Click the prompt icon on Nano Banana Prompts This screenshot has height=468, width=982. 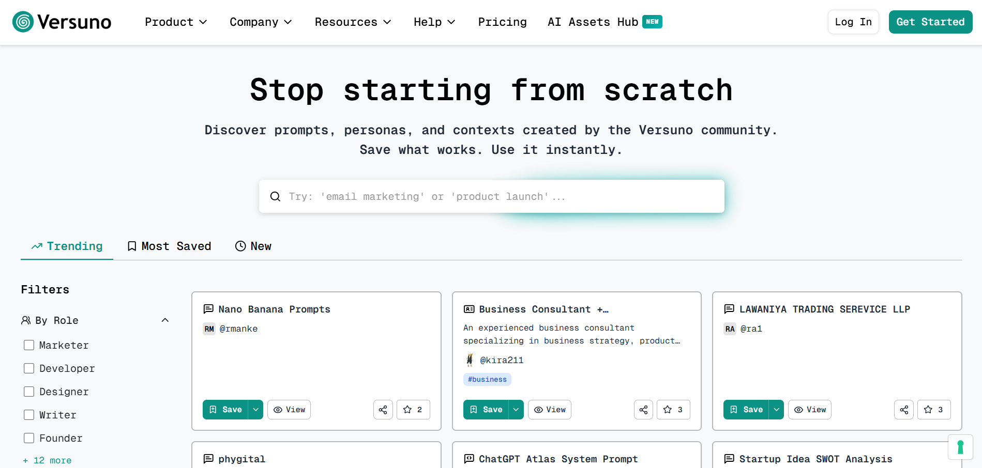(x=208, y=309)
